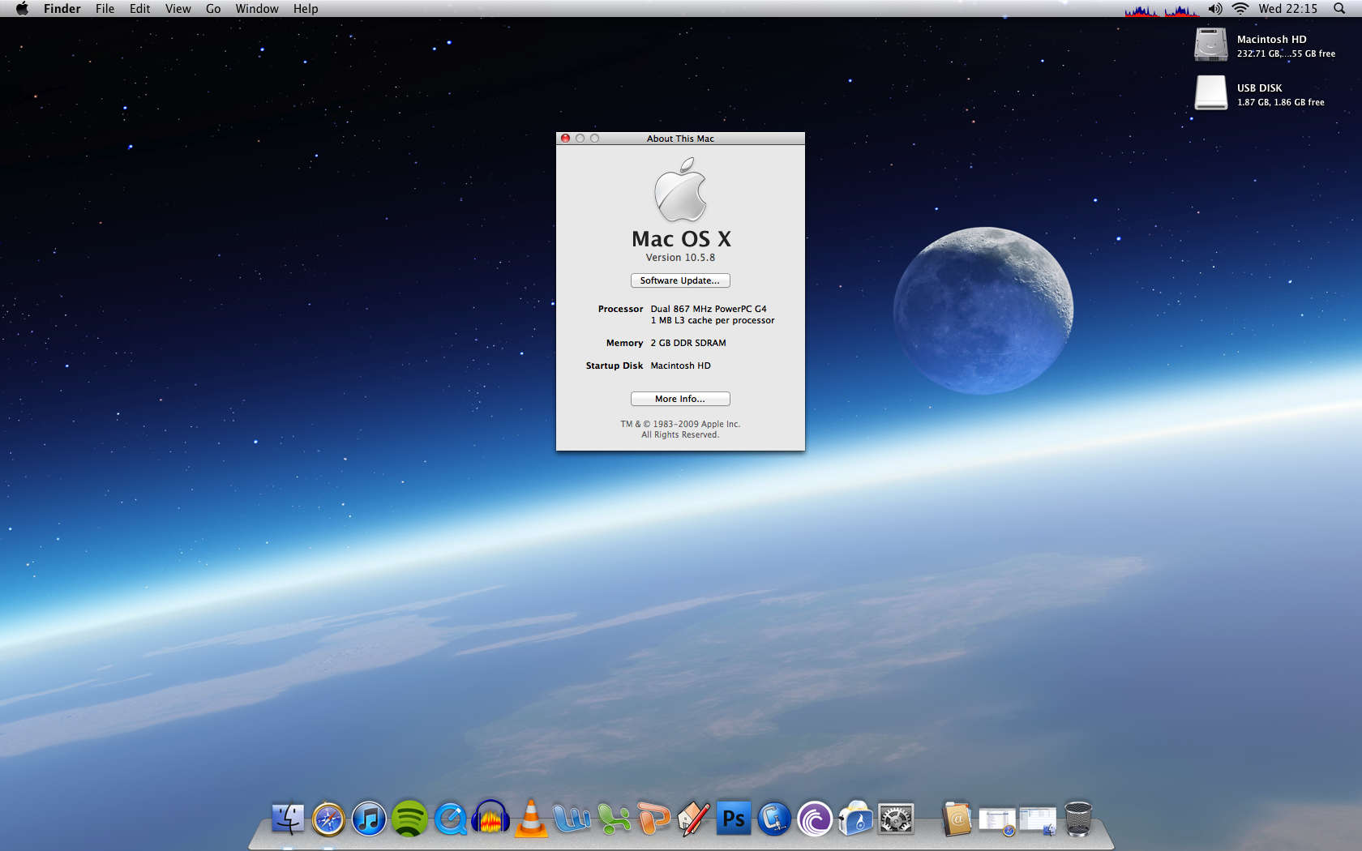The image size is (1362, 851).
Task: Open Spotlight search magnifier
Action: tap(1339, 9)
